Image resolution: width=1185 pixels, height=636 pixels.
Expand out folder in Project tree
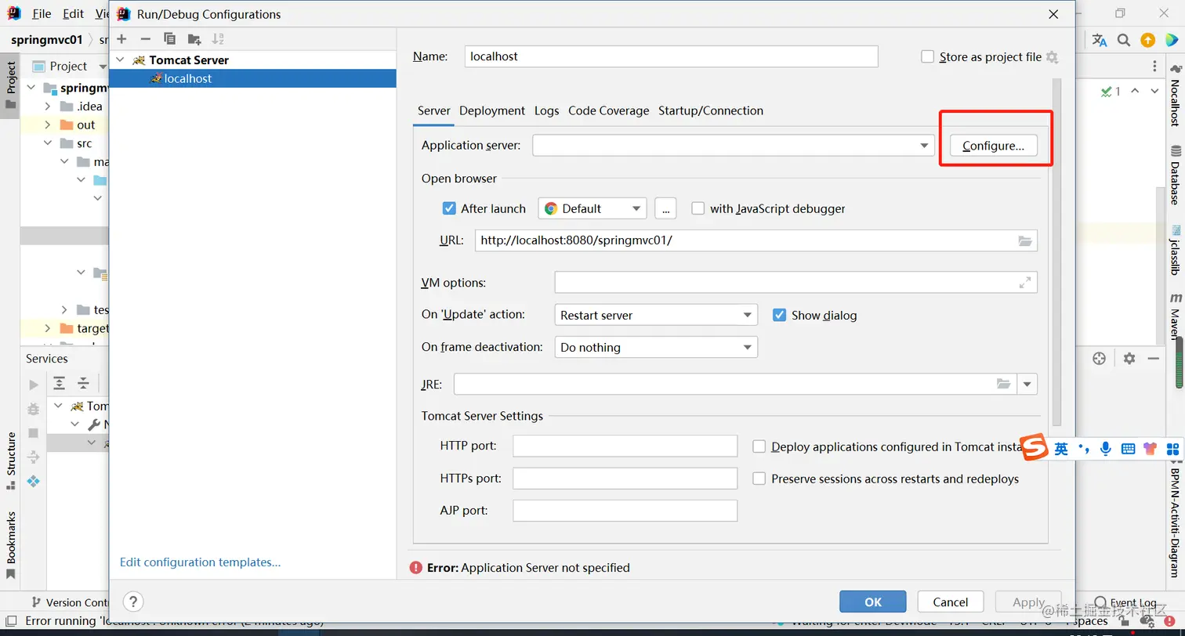(47, 125)
